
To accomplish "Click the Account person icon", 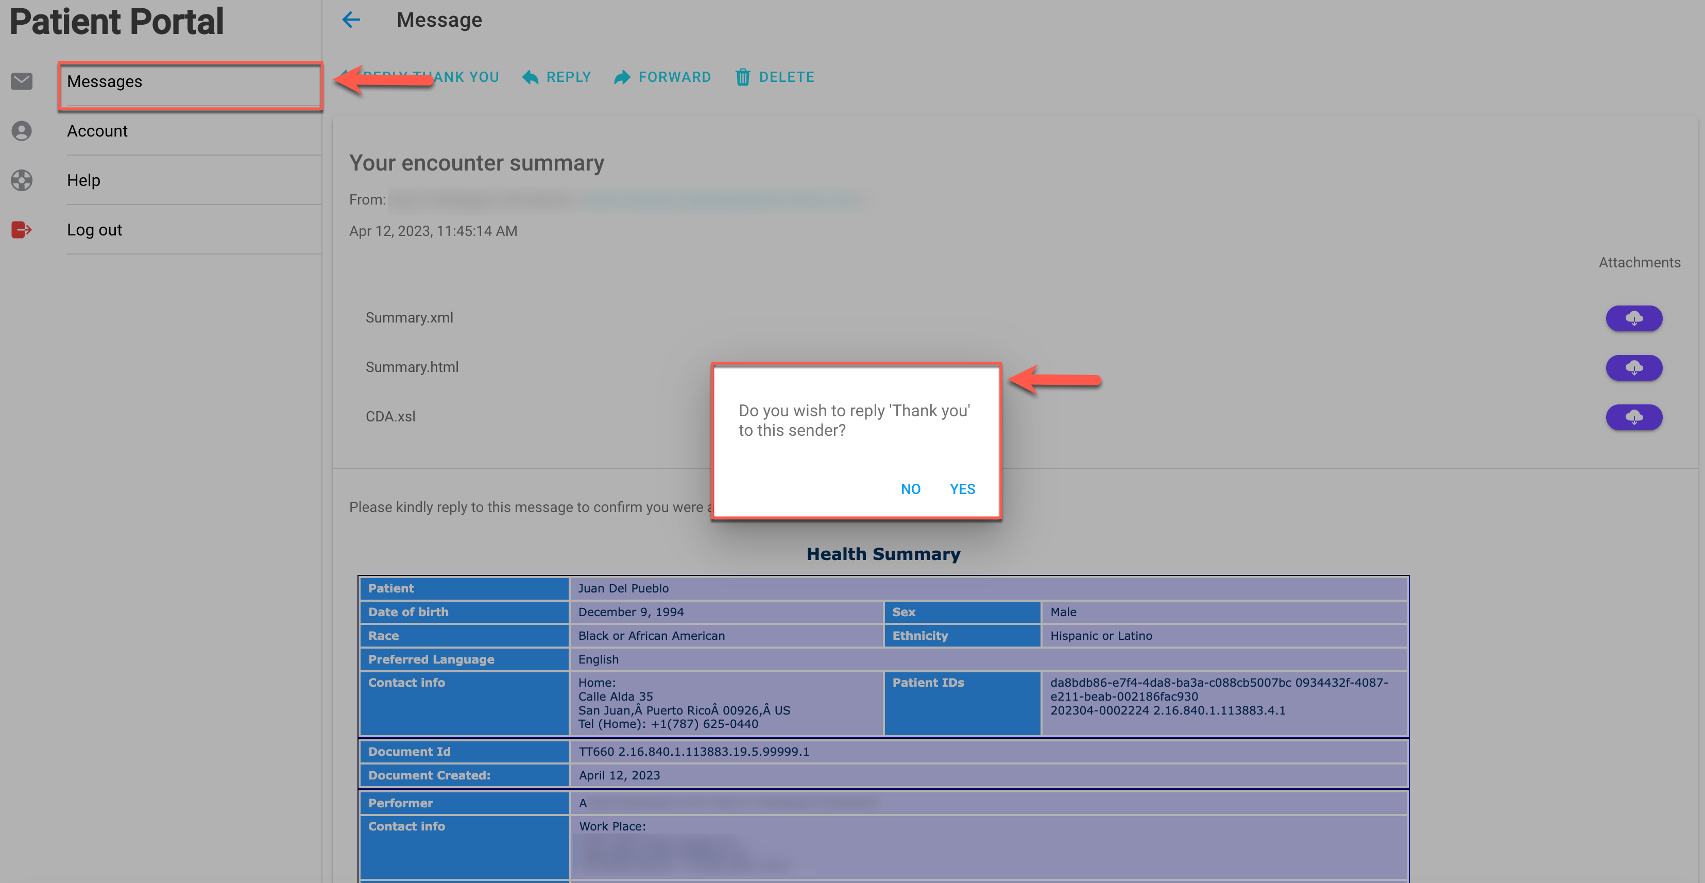I will click(21, 131).
